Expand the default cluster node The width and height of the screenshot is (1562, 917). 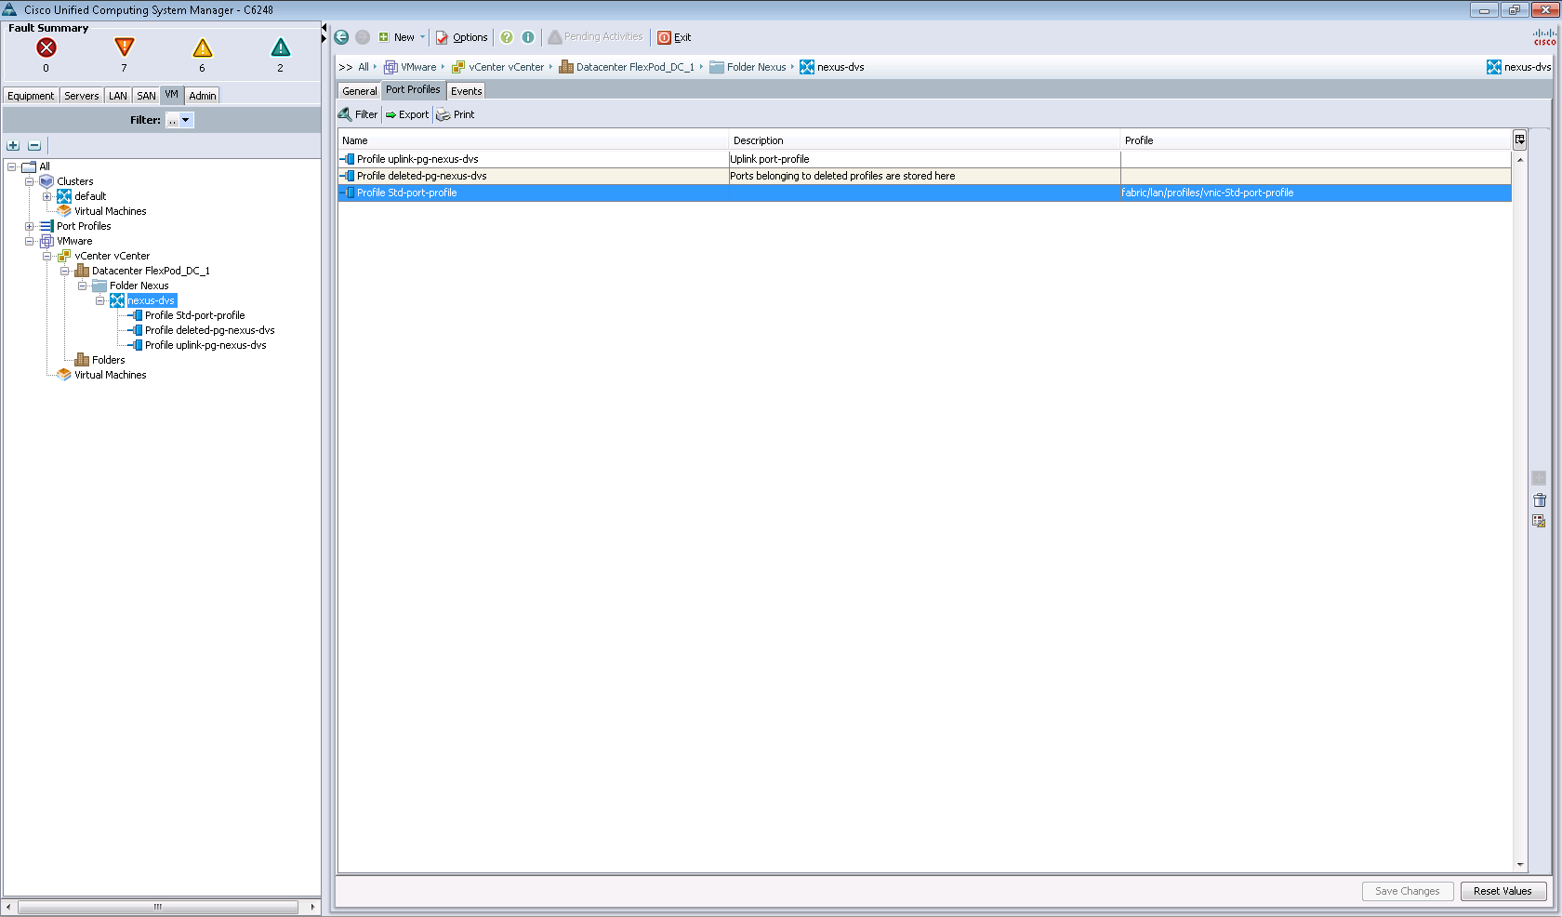(x=46, y=196)
